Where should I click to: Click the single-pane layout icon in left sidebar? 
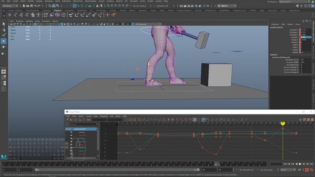pyautogui.click(x=3, y=72)
